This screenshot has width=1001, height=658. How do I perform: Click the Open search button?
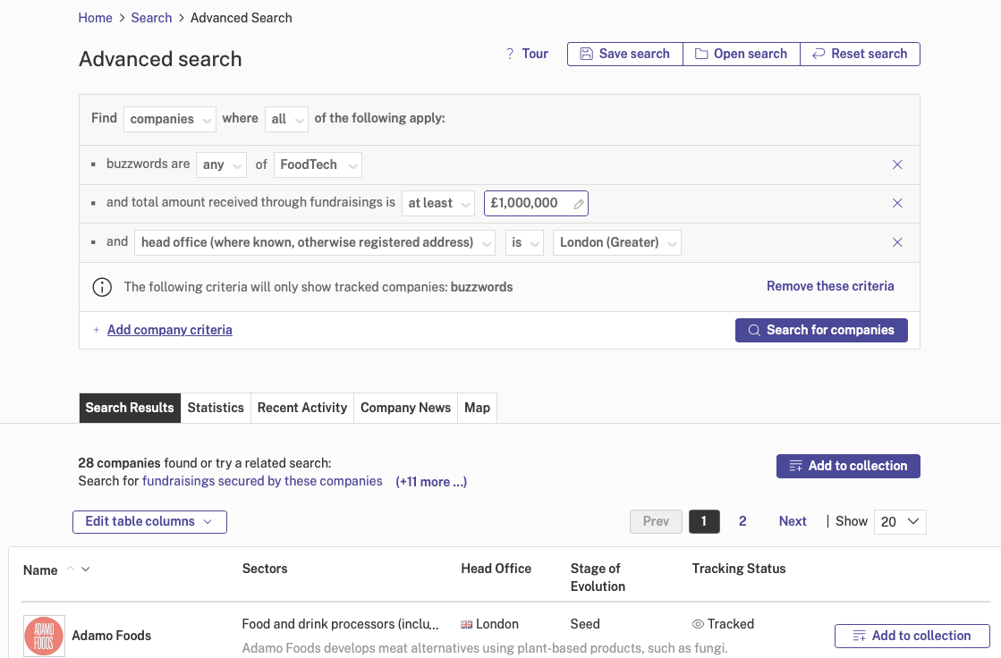click(742, 55)
